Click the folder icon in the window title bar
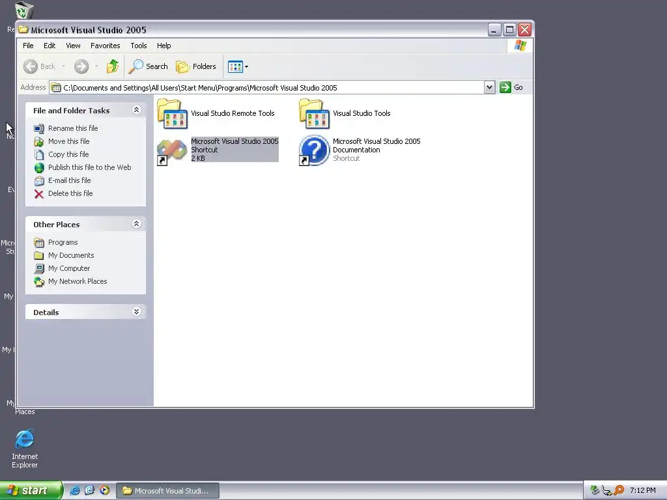Screen dimensions: 667x500 pos(23,30)
